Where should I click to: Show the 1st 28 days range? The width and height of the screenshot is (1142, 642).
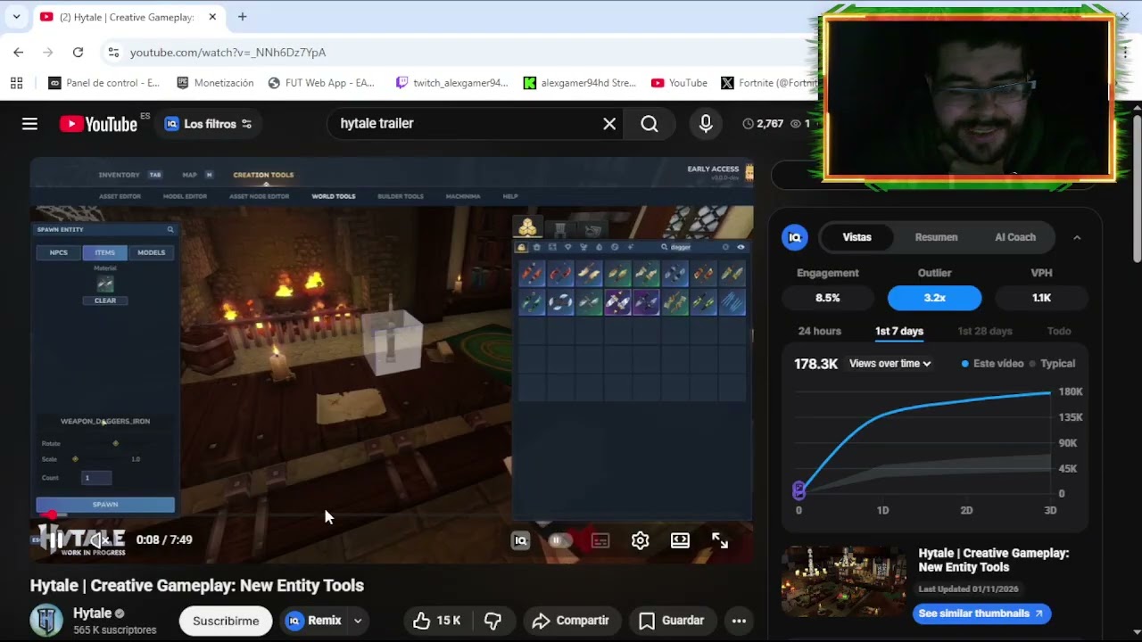(x=985, y=331)
